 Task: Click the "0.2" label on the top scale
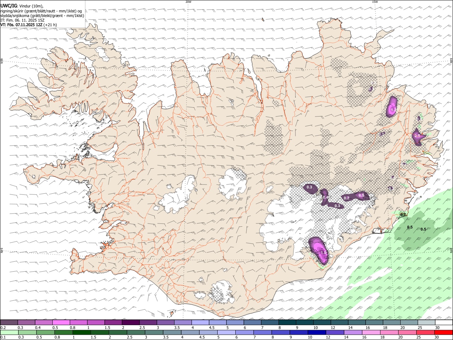click(3, 328)
